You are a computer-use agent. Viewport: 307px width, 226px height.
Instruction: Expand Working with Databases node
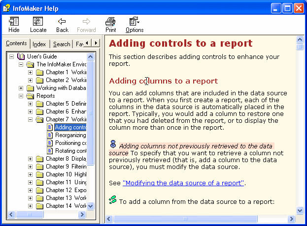click(x=21, y=88)
